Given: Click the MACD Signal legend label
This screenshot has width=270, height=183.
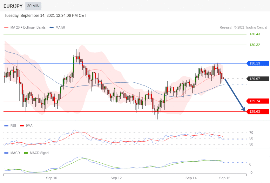Looking at the screenshot, I should pyautogui.click(x=39, y=153).
